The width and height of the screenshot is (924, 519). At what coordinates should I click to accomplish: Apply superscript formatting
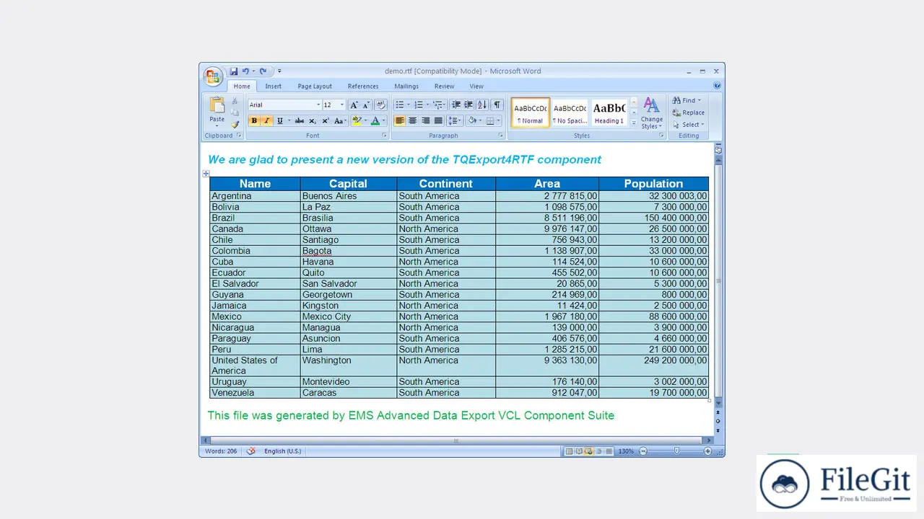tap(326, 121)
